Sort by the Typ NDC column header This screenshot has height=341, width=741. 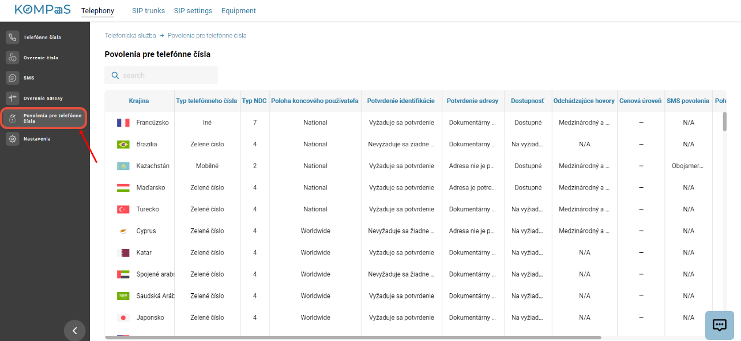tap(254, 101)
